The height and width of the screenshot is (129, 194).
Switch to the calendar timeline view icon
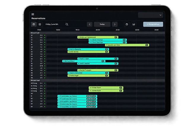[34, 24]
